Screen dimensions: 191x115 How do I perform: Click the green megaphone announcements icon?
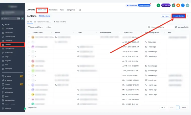click(173, 5)
